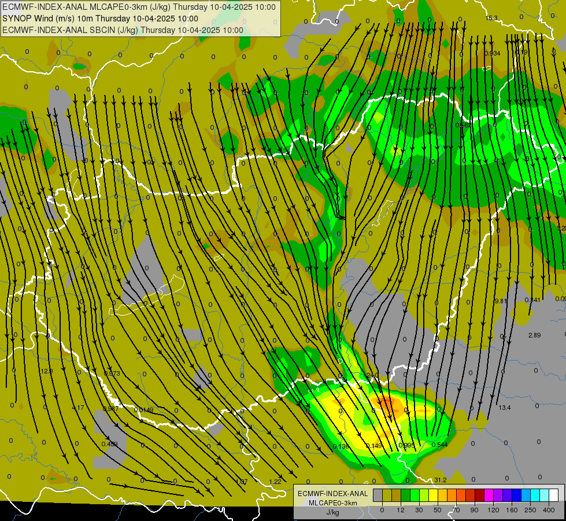Click the map value 12.9
566x521 pixels.
pos(47,371)
